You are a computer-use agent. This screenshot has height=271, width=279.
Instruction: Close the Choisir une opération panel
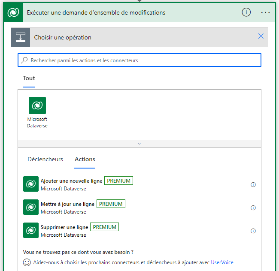coord(261,36)
